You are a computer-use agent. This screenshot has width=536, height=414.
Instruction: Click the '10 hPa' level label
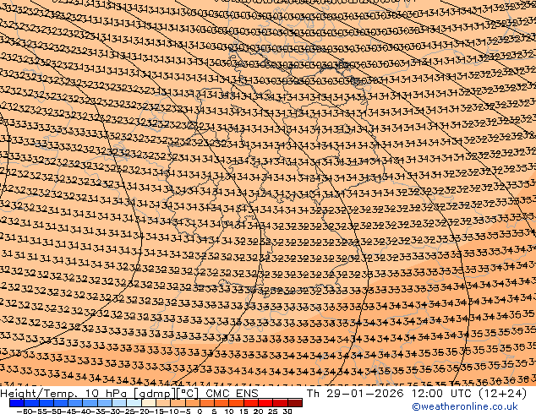click(x=108, y=394)
